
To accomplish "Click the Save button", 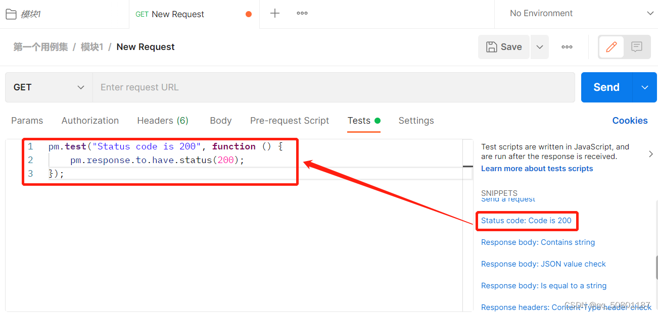I will click(504, 47).
